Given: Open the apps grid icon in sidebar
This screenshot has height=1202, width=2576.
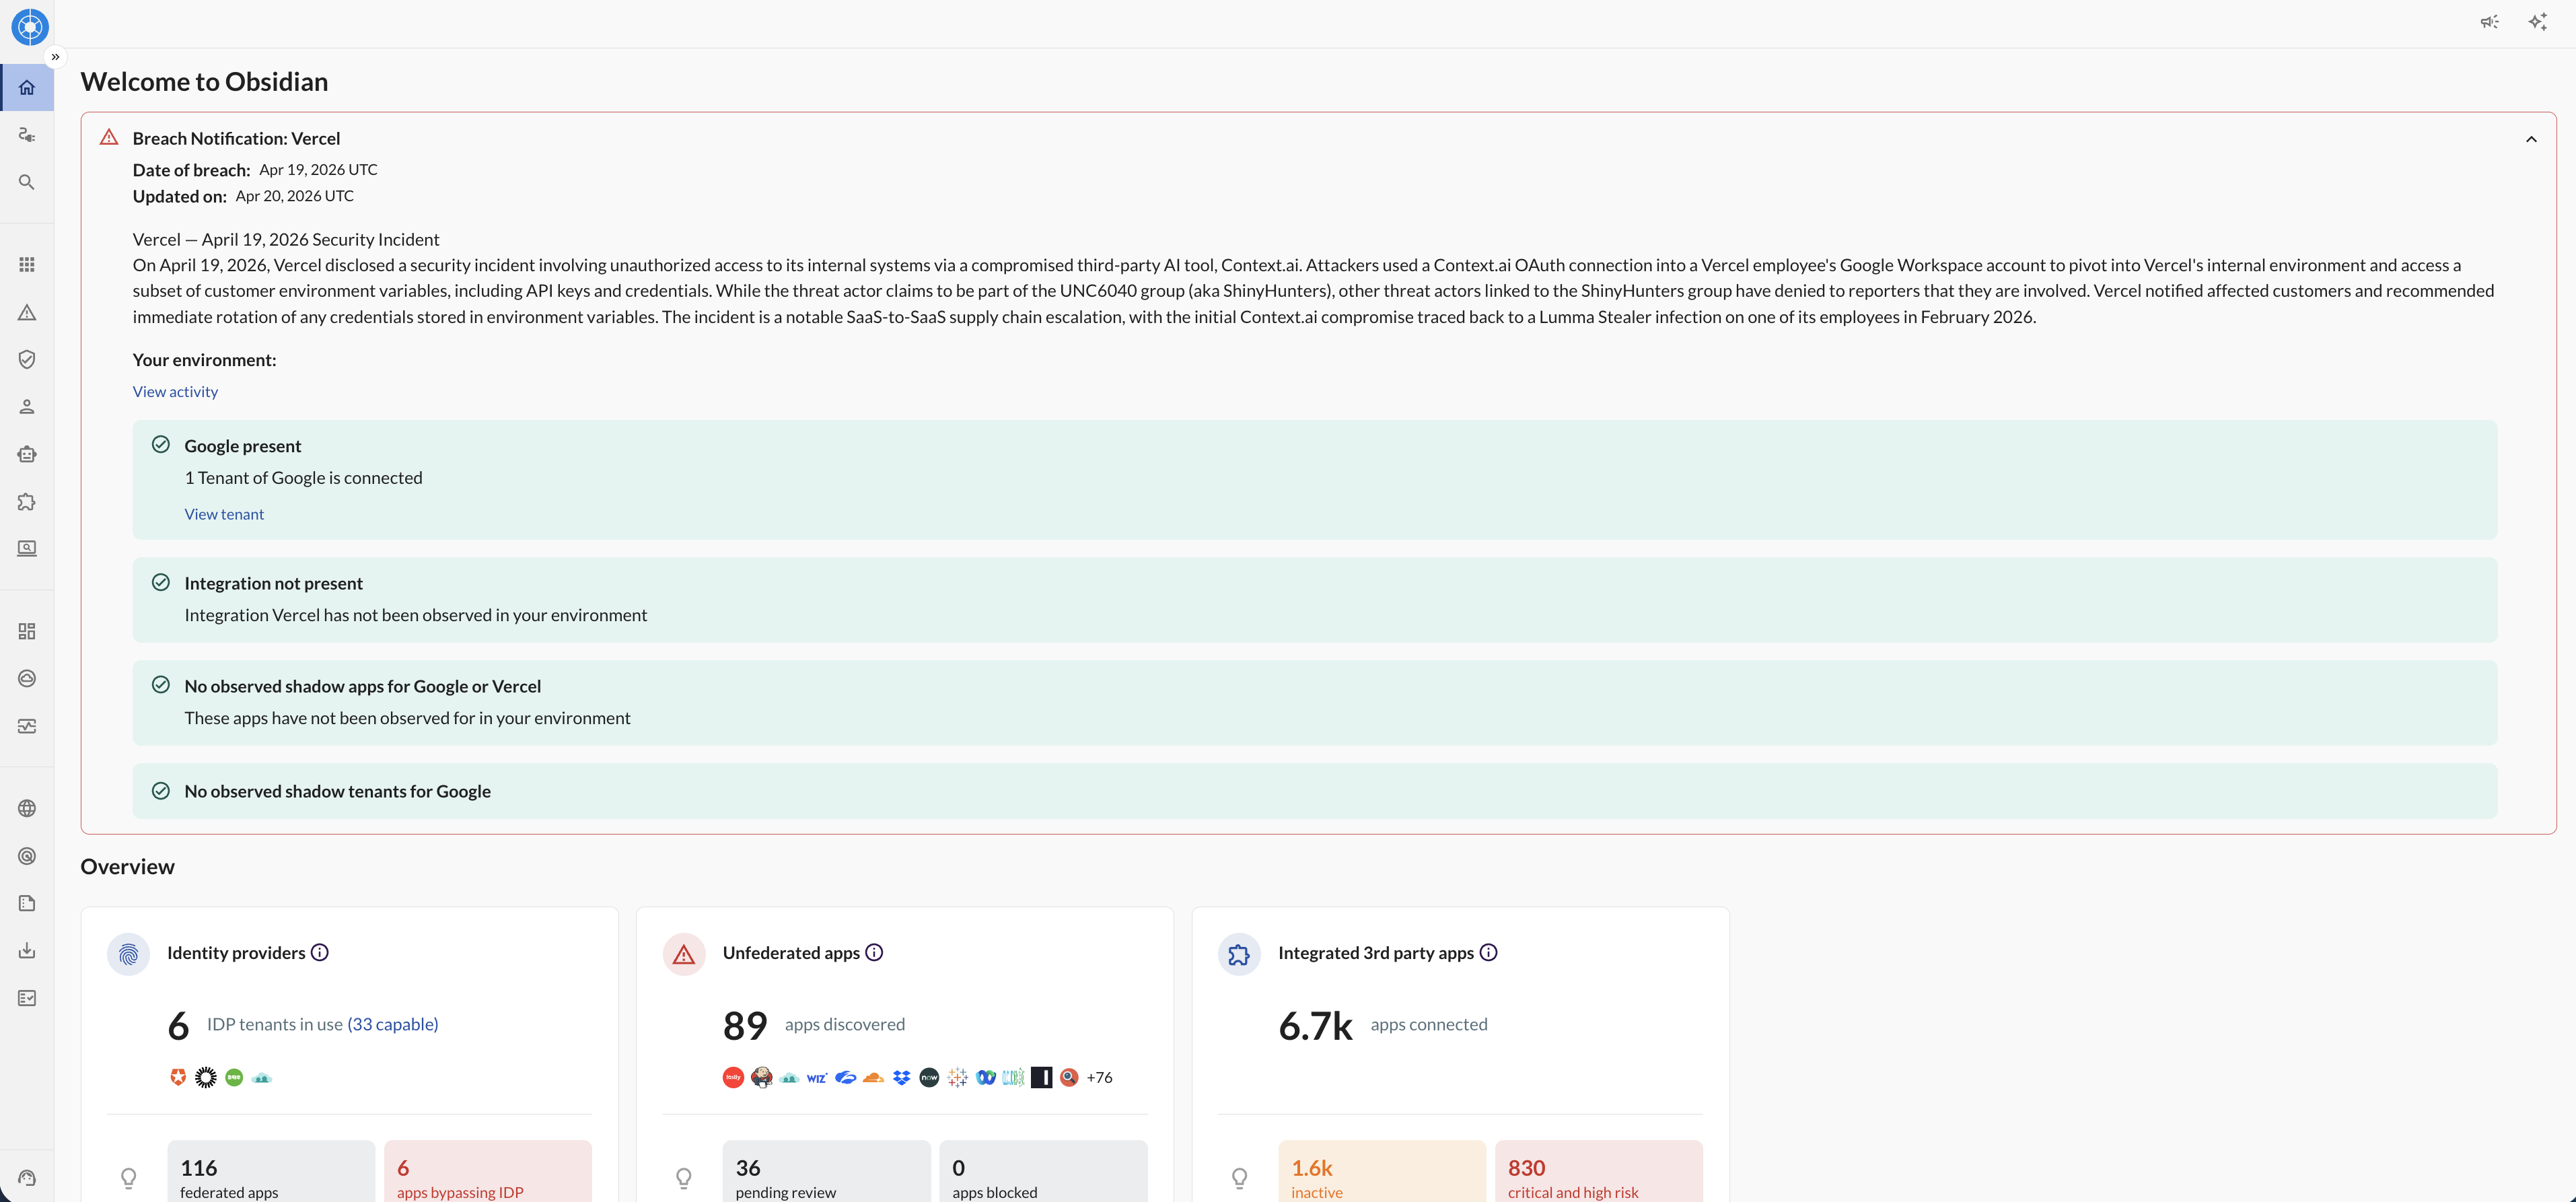Looking at the screenshot, I should pyautogui.click(x=27, y=264).
